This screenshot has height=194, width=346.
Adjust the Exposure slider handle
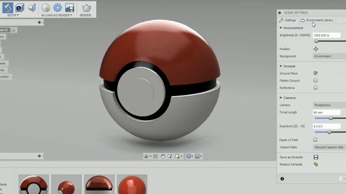pos(329,132)
